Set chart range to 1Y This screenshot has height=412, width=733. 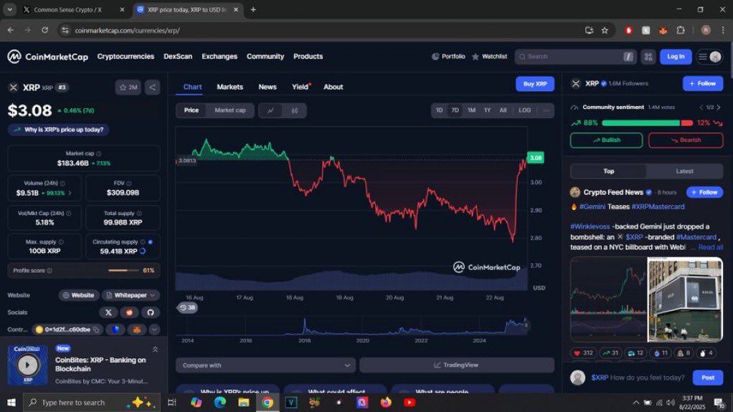[x=487, y=111]
